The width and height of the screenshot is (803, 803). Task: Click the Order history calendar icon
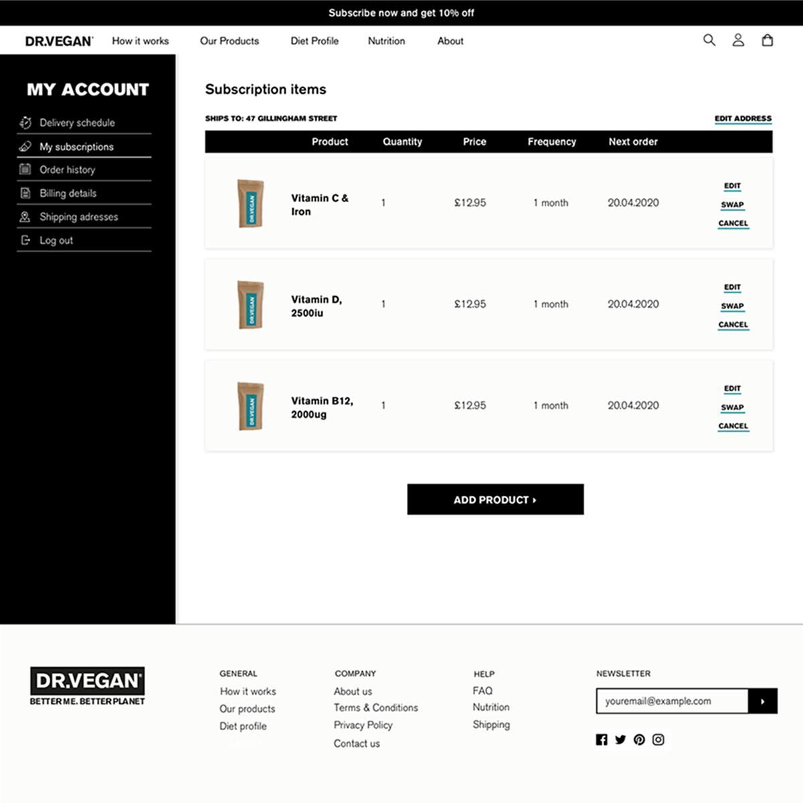(25, 169)
